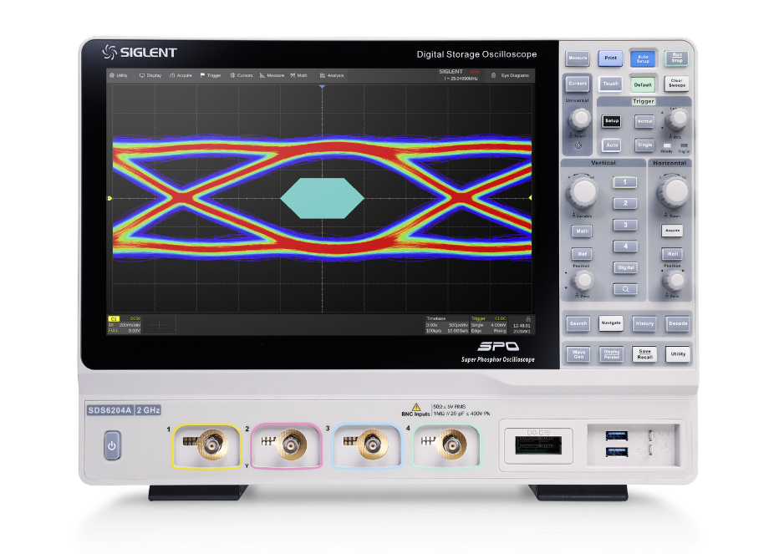Open the Timebase settings box
This screenshot has height=554, width=784.
click(446, 324)
